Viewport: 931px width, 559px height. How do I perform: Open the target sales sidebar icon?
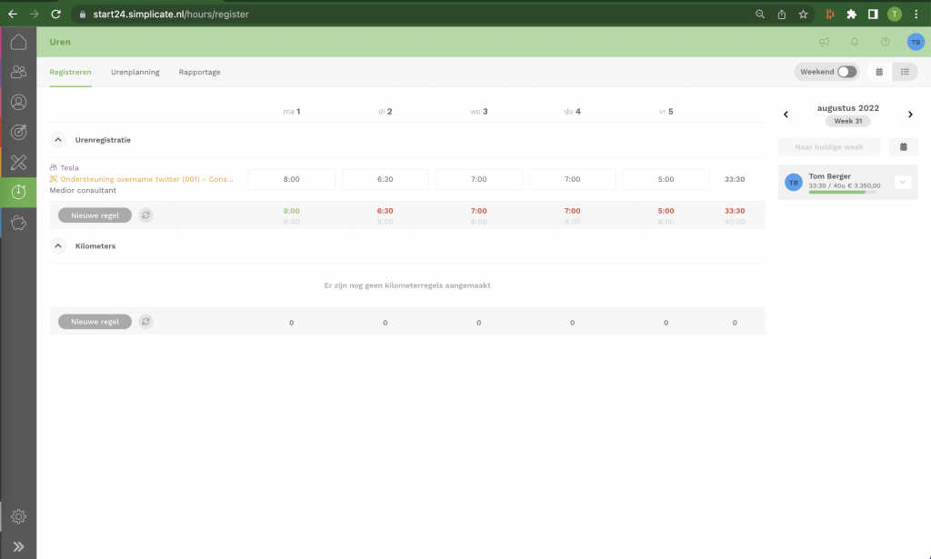point(18,132)
